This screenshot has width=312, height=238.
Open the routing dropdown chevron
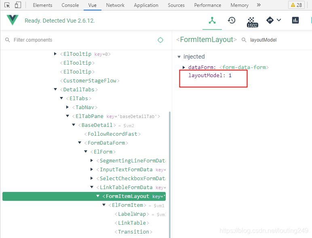[x=279, y=20]
